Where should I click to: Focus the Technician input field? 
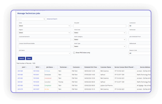[140, 33]
